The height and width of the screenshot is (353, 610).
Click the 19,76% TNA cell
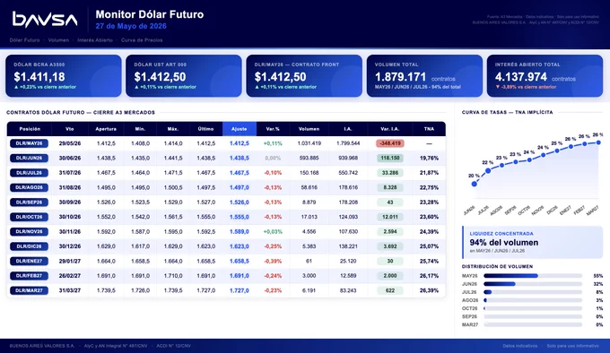click(429, 158)
